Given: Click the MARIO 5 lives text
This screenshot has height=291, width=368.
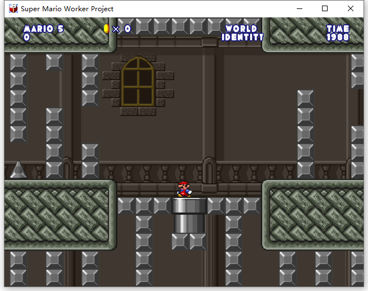Looking at the screenshot, I should coord(43,29).
